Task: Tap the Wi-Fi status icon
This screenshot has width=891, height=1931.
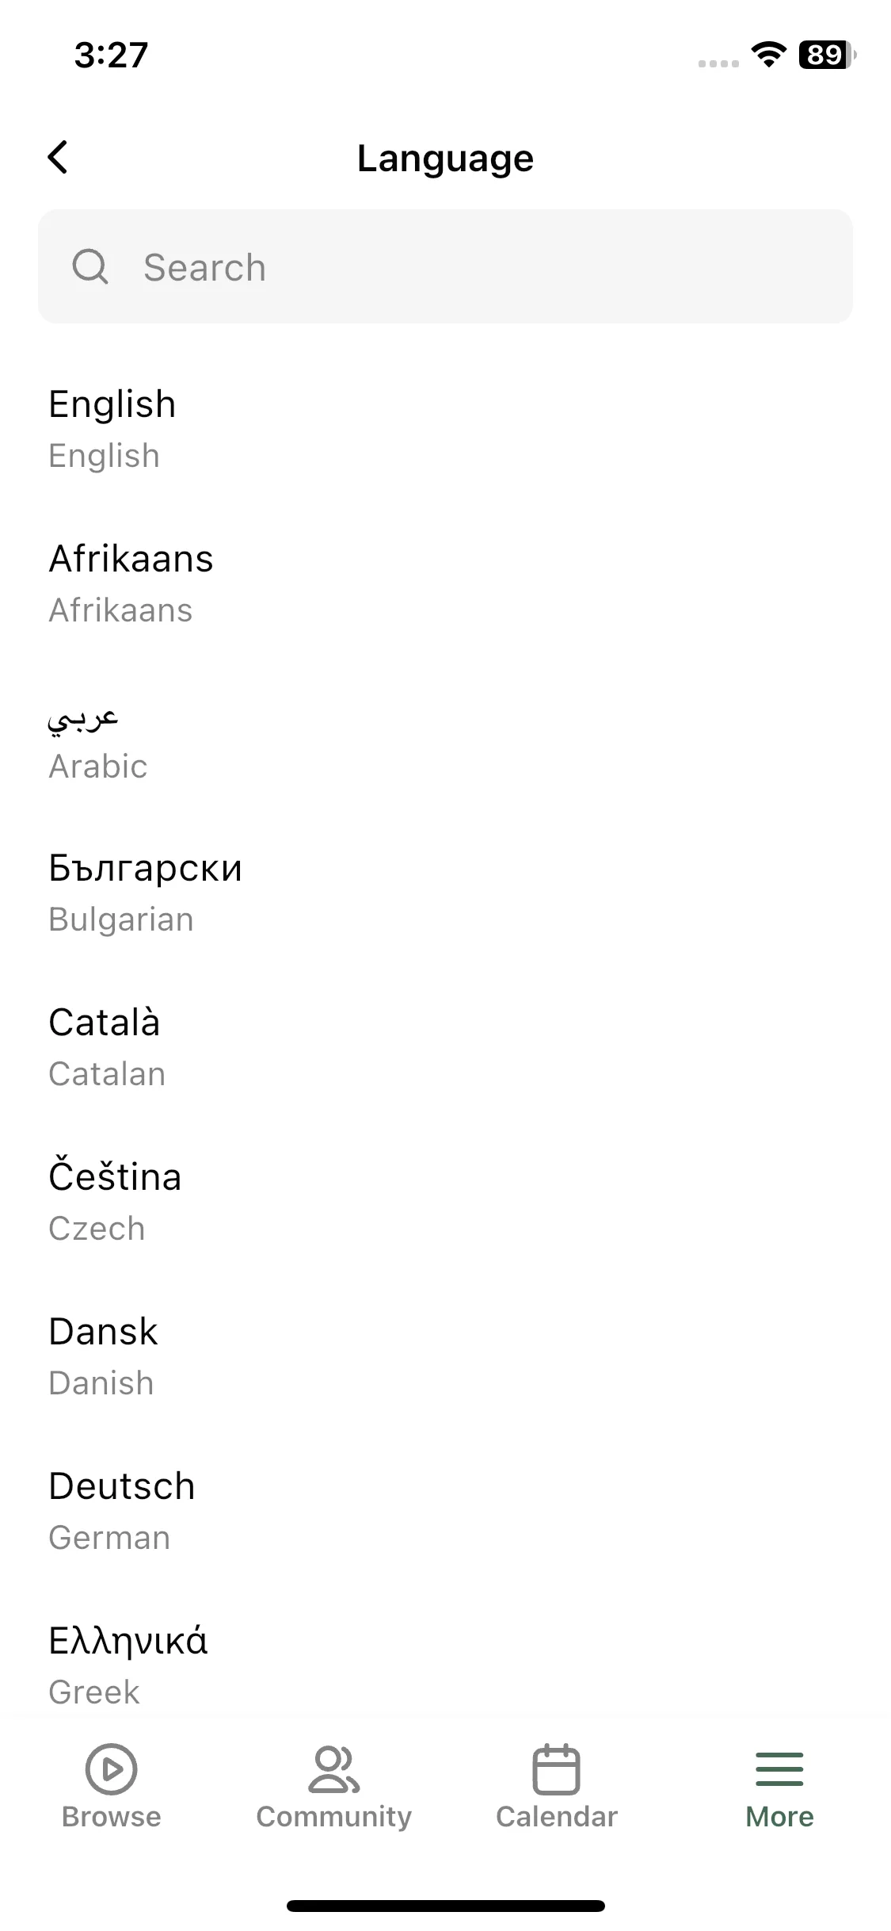Action: (767, 54)
